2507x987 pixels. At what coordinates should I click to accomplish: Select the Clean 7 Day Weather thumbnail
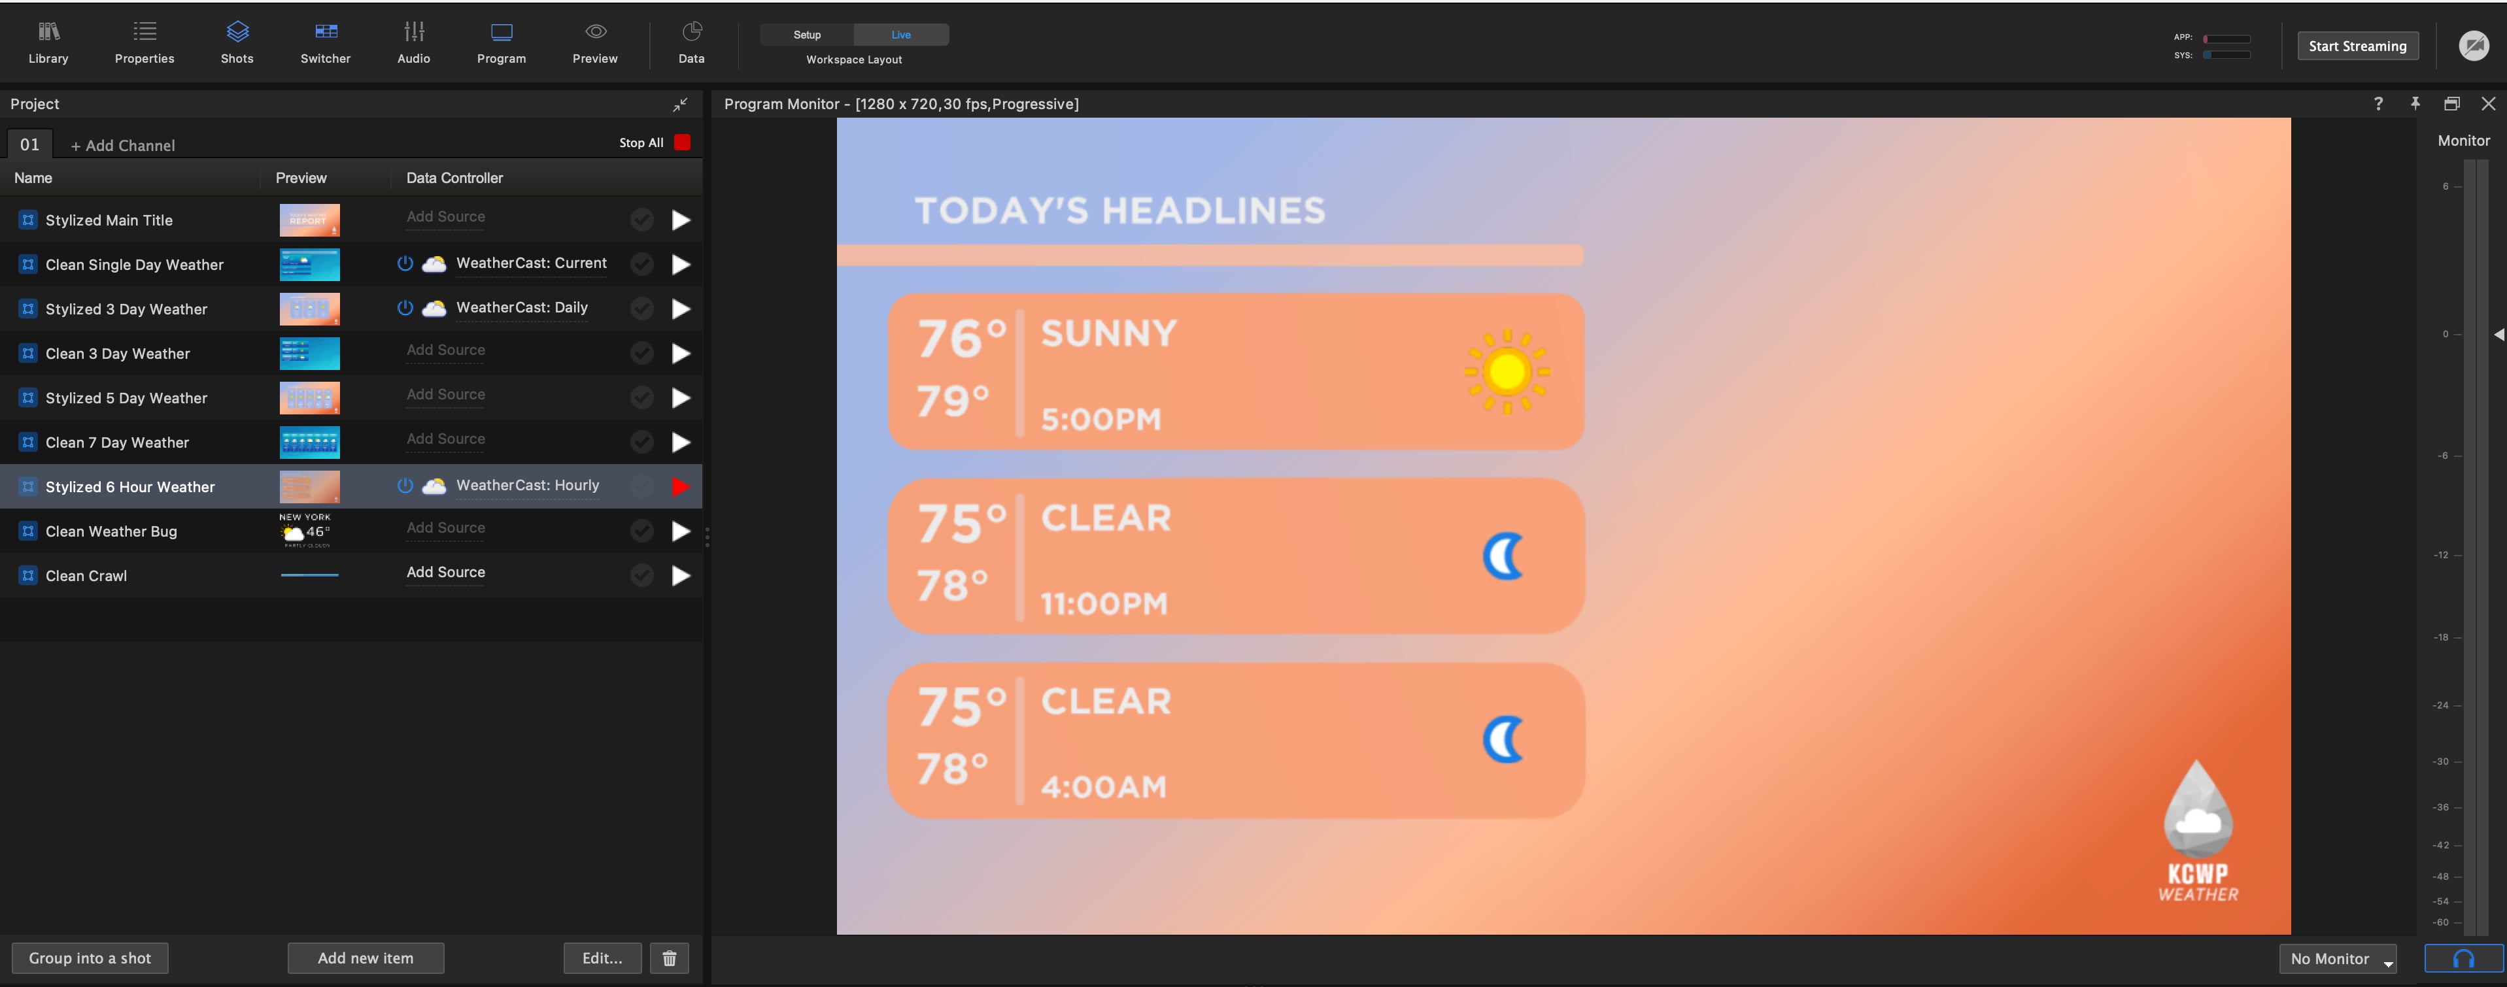[309, 443]
